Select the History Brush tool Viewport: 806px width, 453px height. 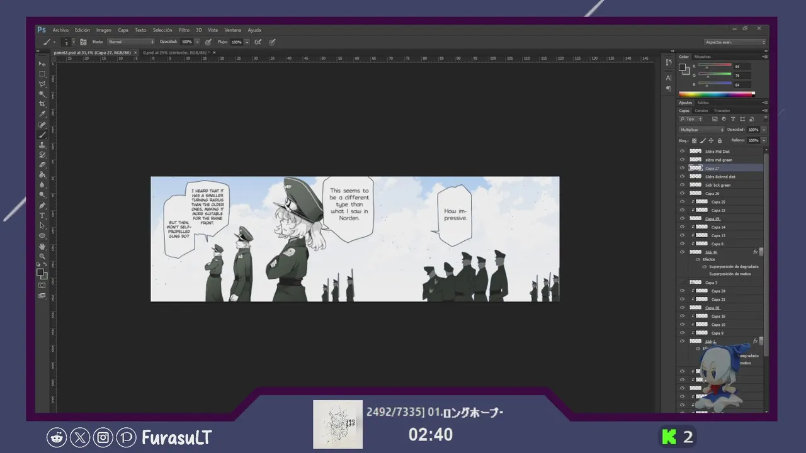tap(42, 155)
